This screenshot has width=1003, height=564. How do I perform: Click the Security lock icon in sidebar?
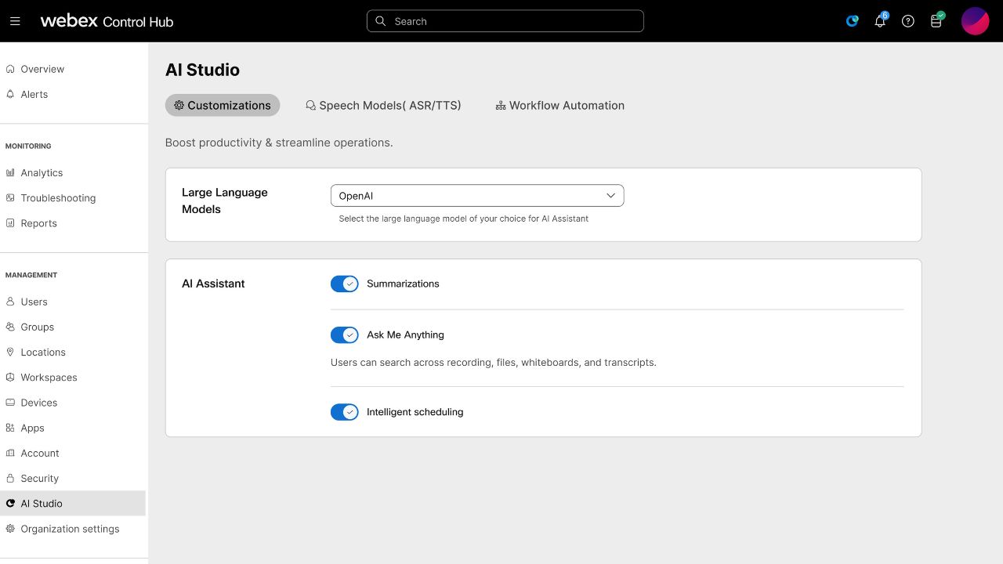[10, 479]
